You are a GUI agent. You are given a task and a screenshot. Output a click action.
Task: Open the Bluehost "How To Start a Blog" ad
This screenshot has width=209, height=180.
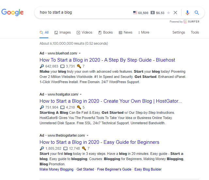(107, 60)
